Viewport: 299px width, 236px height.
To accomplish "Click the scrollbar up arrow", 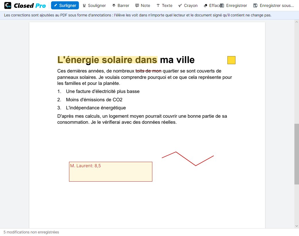I will coord(296,22).
